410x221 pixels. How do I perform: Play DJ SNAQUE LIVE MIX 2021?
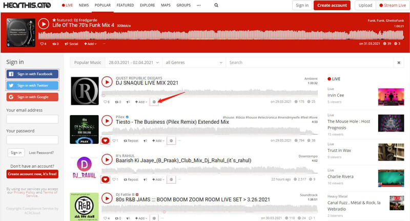pyautogui.click(x=107, y=82)
